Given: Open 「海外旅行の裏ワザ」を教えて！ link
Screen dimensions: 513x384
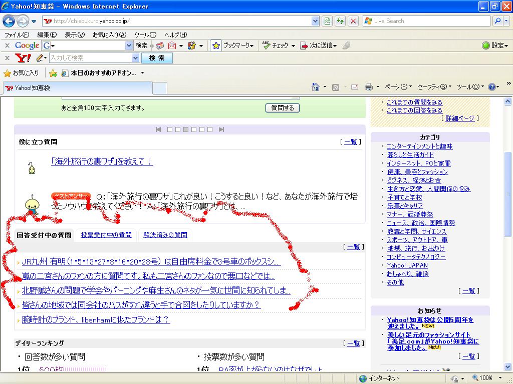Looking at the screenshot, I should click(x=102, y=161).
